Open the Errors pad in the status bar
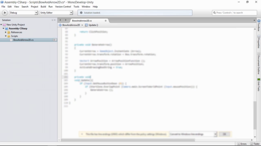 242,144
